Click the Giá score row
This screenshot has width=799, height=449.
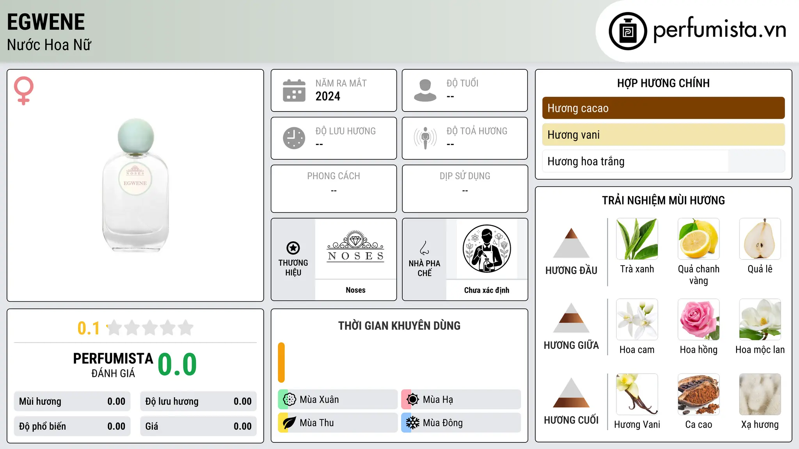198,426
